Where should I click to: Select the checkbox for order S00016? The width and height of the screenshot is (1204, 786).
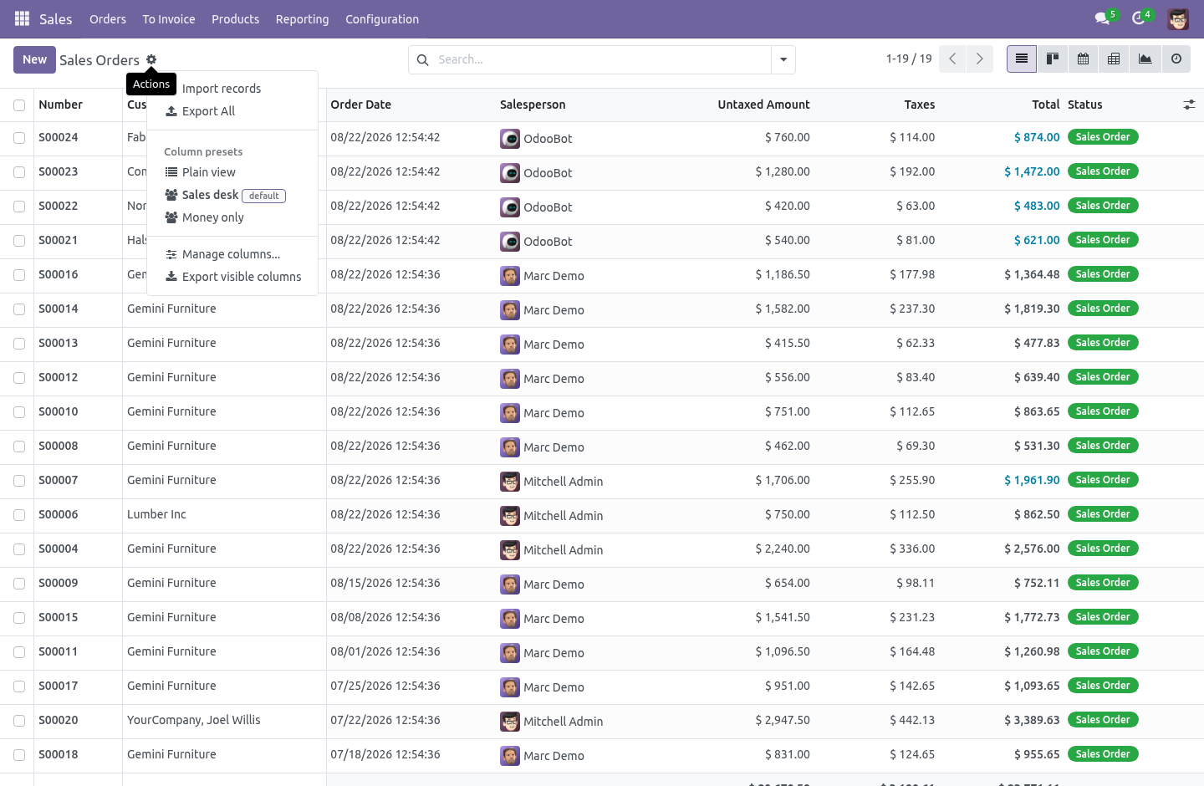[x=19, y=275]
